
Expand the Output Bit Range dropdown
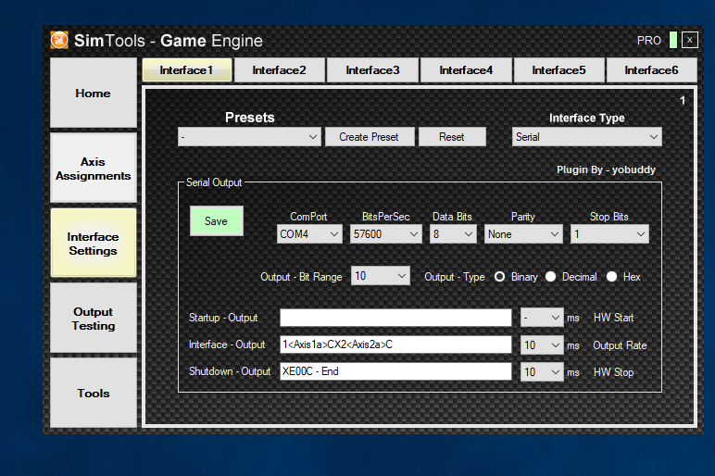pyautogui.click(x=381, y=276)
